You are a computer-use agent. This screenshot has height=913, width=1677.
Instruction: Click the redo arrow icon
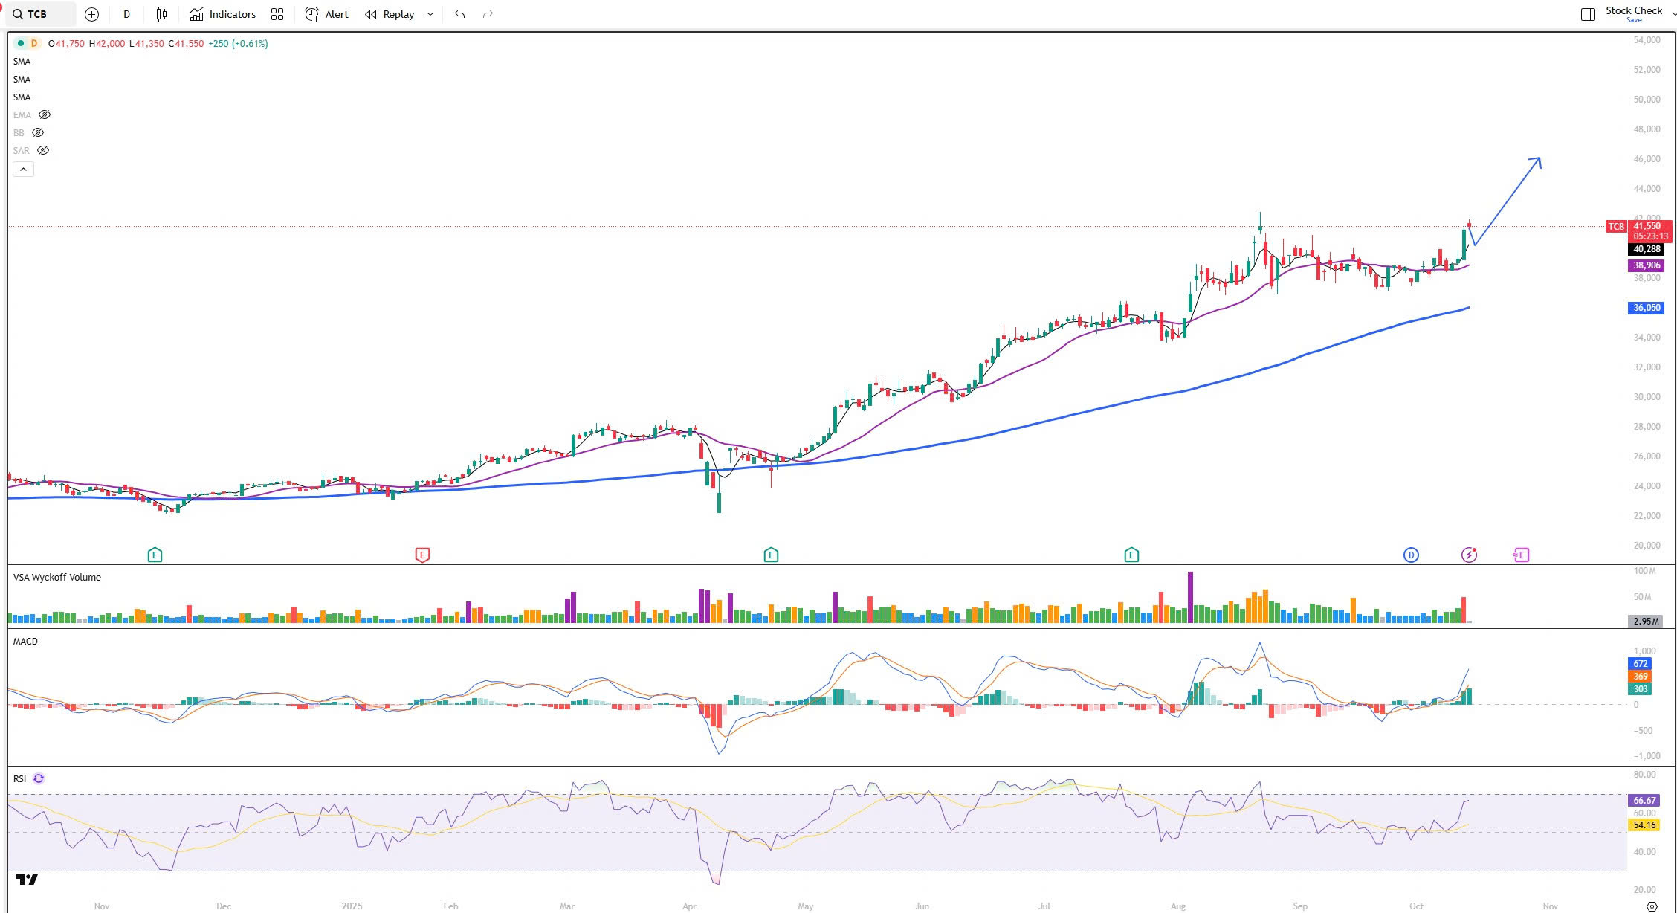[x=488, y=14]
